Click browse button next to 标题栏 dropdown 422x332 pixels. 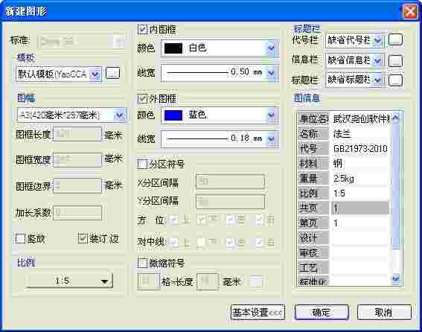coord(395,80)
